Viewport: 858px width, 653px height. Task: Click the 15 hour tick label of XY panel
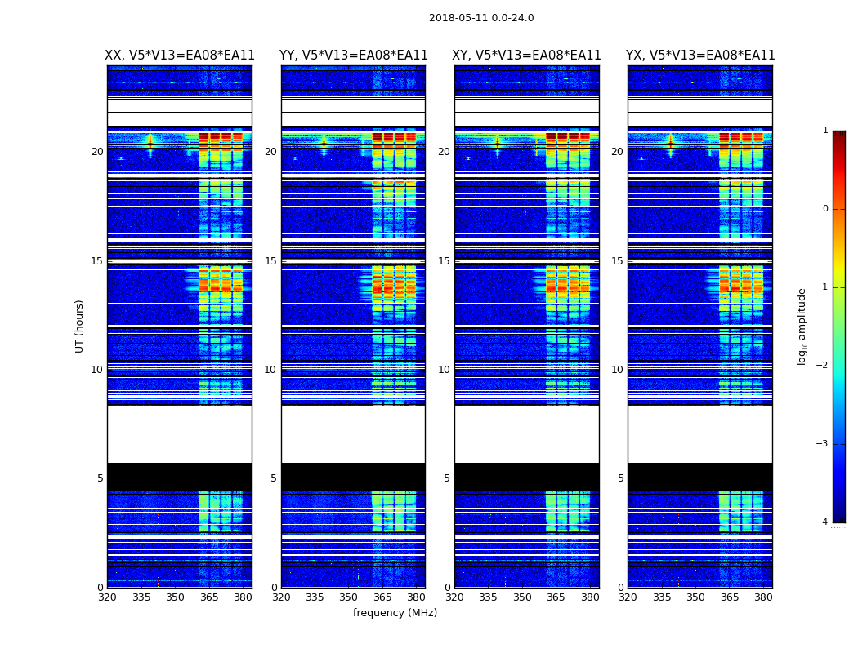[x=444, y=261]
